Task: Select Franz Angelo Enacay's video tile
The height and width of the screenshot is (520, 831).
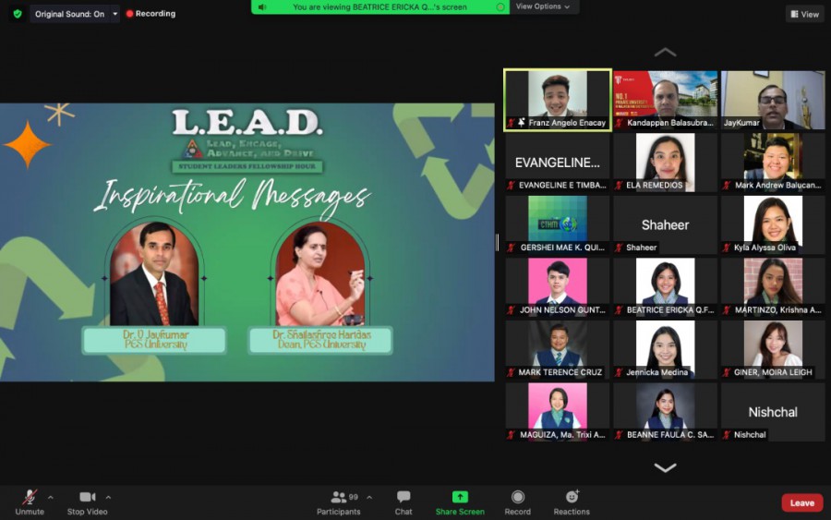Action: tap(557, 100)
